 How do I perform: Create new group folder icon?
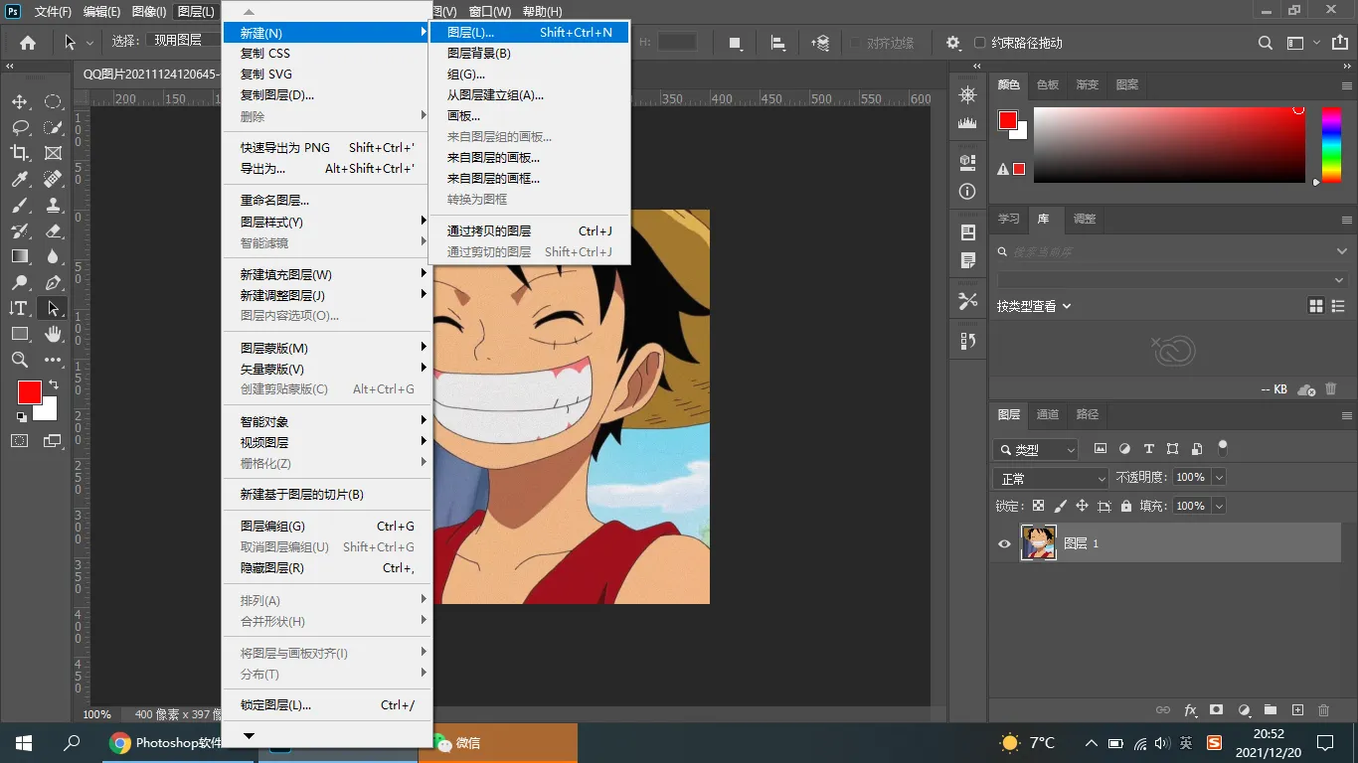(x=1271, y=710)
